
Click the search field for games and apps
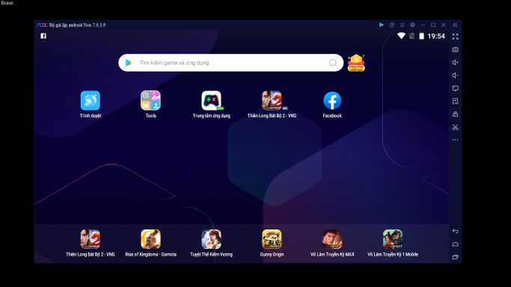(230, 63)
